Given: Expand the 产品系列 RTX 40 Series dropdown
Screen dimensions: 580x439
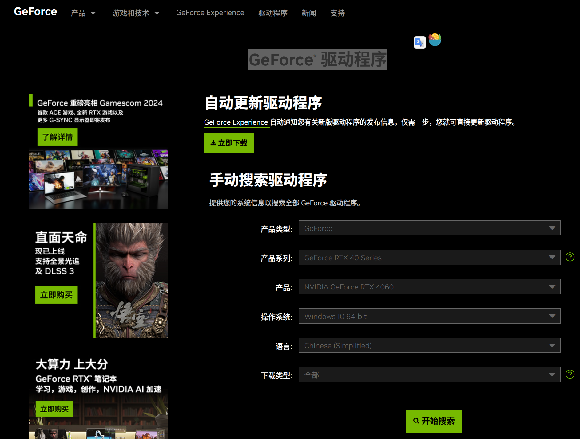Looking at the screenshot, I should 430,257.
